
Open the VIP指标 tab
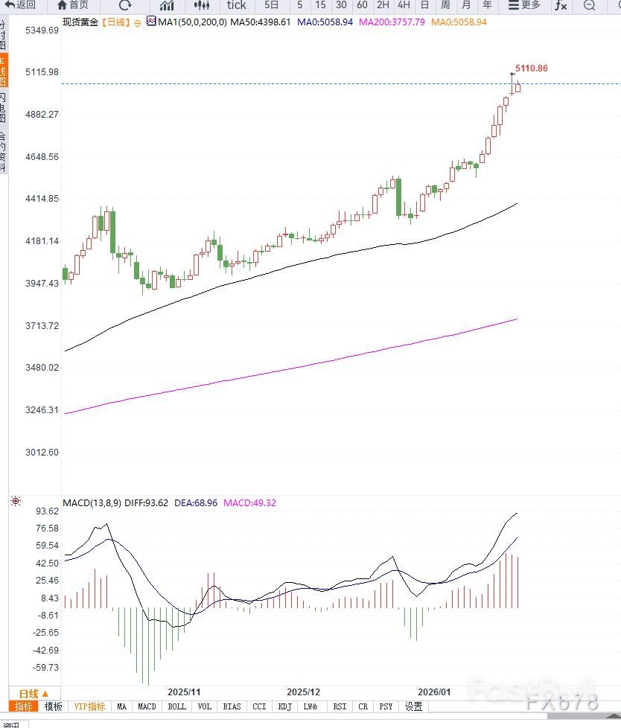coord(89,706)
